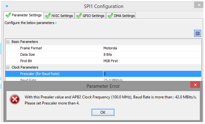
Task: Collapse the Clock Parameters group
Action: click(8, 68)
